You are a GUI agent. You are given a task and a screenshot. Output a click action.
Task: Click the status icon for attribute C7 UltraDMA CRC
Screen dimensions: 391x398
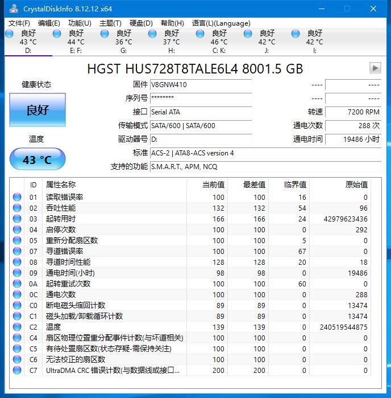click(17, 370)
